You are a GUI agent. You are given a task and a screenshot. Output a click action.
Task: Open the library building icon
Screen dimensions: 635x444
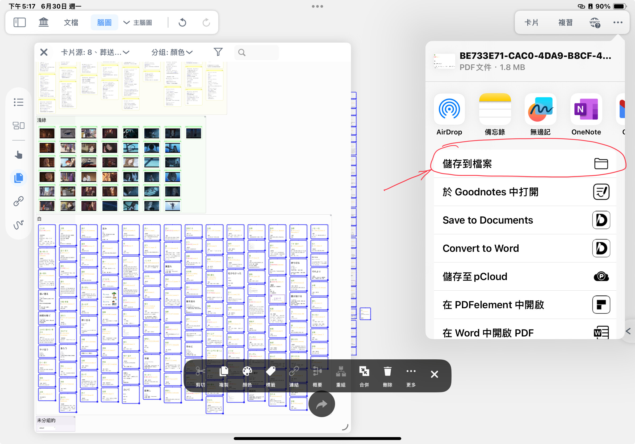(x=43, y=22)
